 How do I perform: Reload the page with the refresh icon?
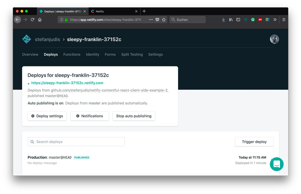click(32, 20)
